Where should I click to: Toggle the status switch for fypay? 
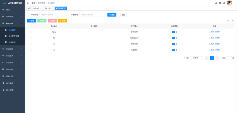pyautogui.click(x=174, y=32)
